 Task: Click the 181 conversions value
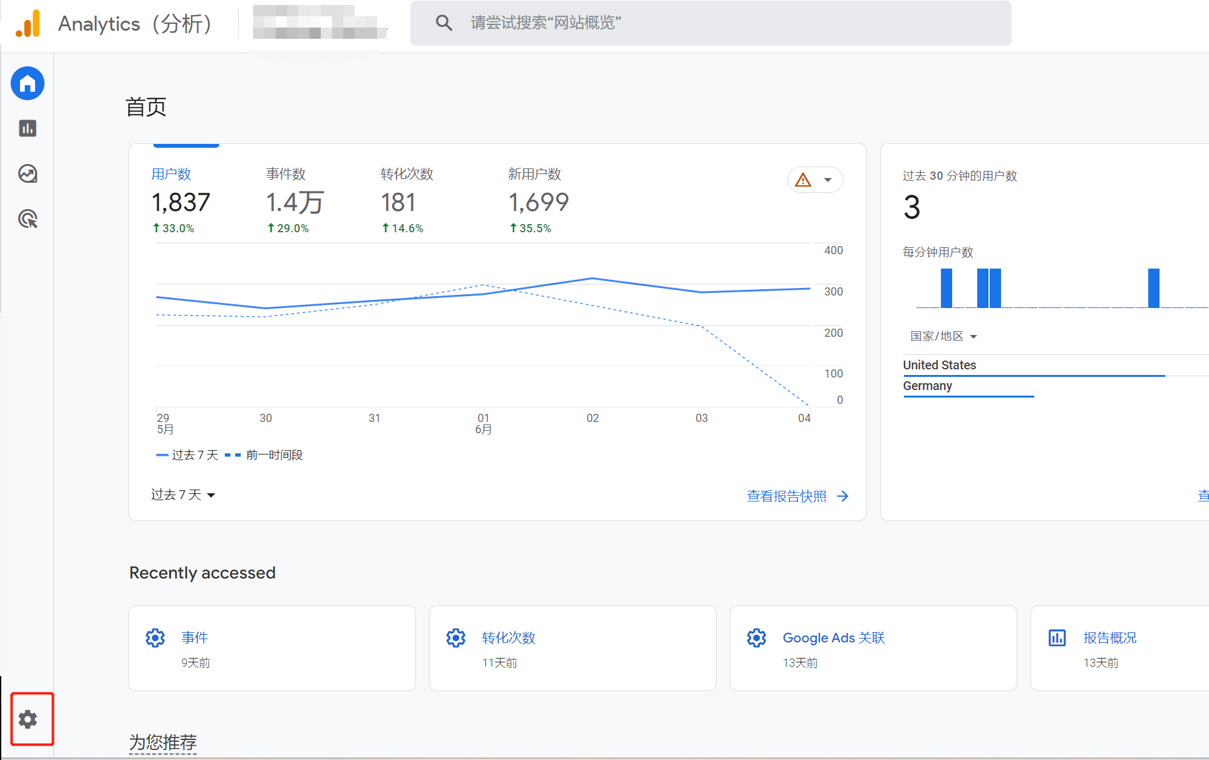[398, 202]
